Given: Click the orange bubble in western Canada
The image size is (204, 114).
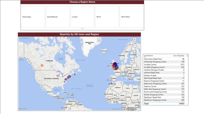Looking at the screenshot, I should click(x=42, y=66).
